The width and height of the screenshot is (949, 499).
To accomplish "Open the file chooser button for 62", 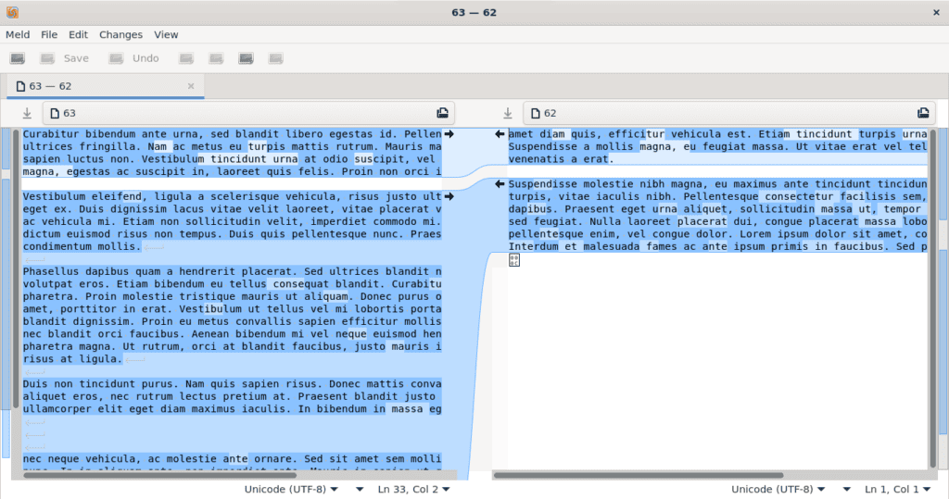I will pyautogui.click(x=923, y=113).
